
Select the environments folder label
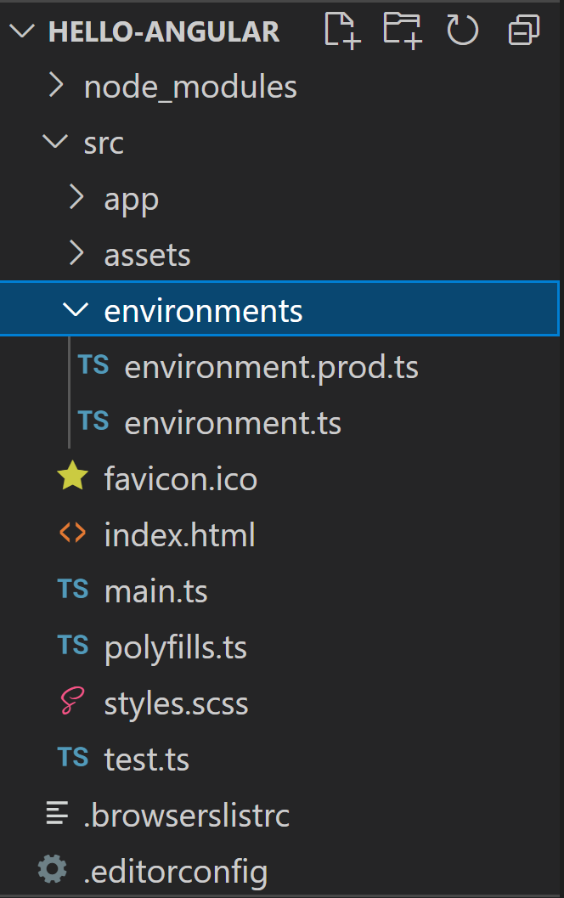tap(203, 311)
